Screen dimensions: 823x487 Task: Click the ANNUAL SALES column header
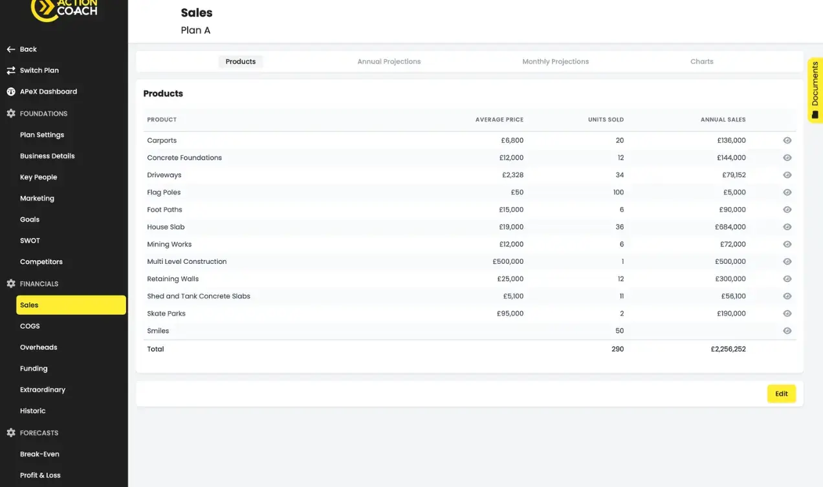point(723,120)
